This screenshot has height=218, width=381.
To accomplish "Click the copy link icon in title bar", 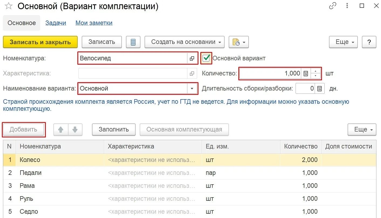I will (333, 6).
